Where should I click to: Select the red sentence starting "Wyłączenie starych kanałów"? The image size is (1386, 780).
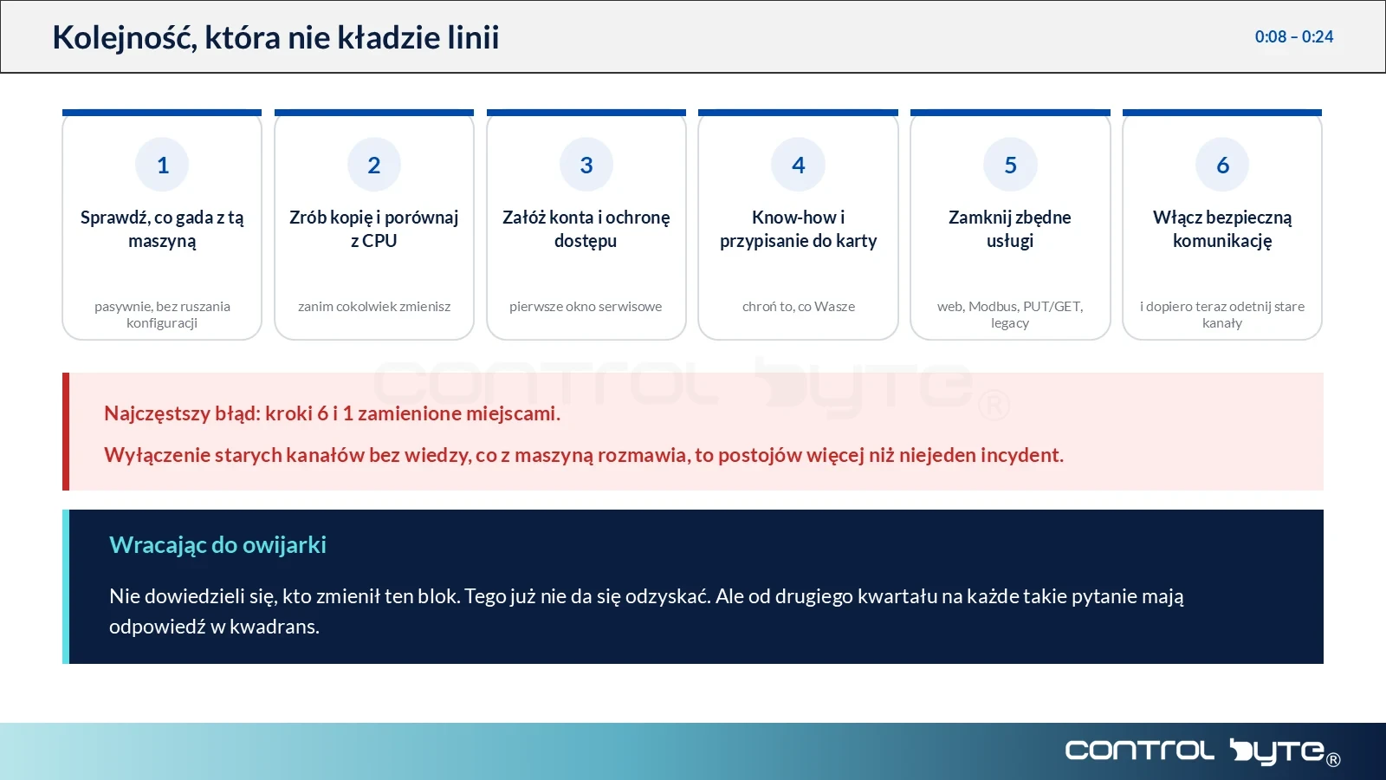(x=584, y=455)
